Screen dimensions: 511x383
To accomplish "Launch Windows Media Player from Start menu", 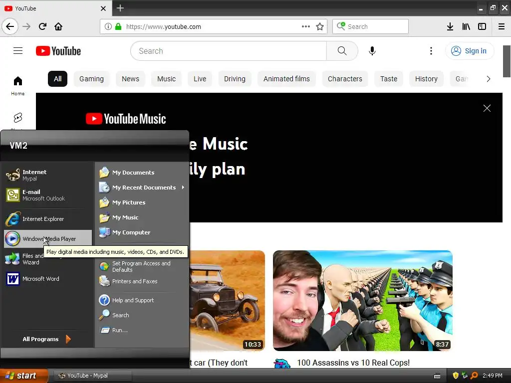I will point(48,239).
